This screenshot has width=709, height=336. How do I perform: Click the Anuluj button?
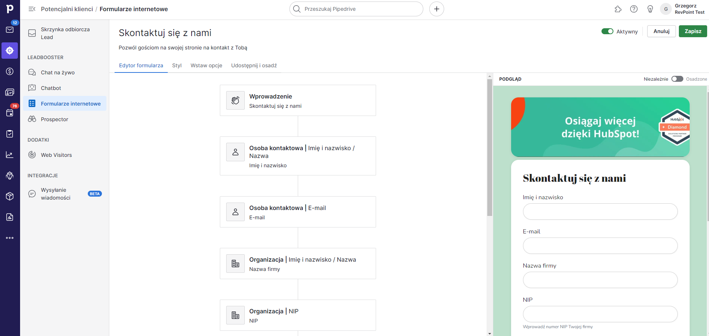pyautogui.click(x=661, y=31)
